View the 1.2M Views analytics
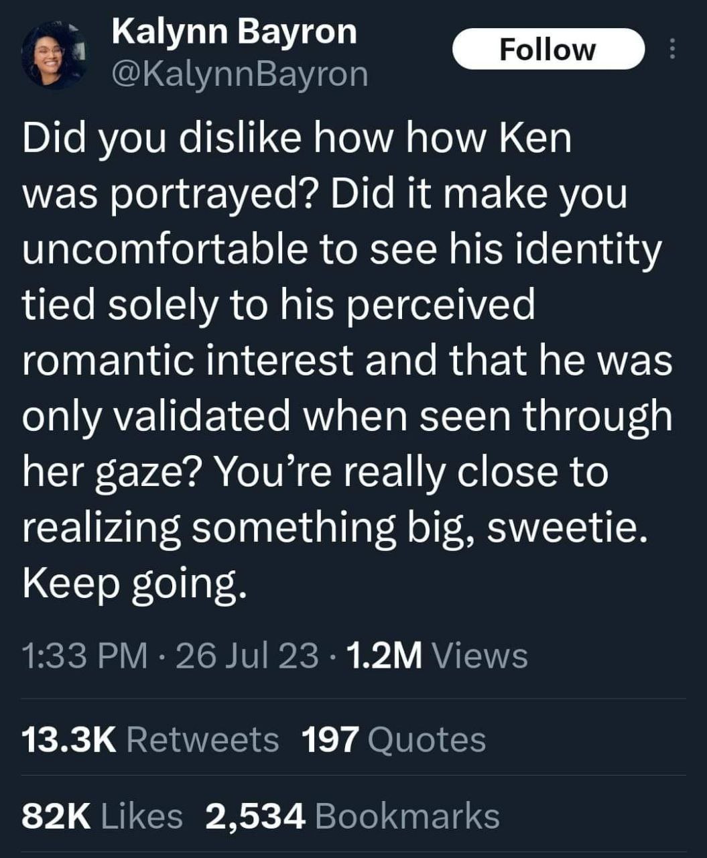Image resolution: width=707 pixels, height=858 pixels. [438, 655]
